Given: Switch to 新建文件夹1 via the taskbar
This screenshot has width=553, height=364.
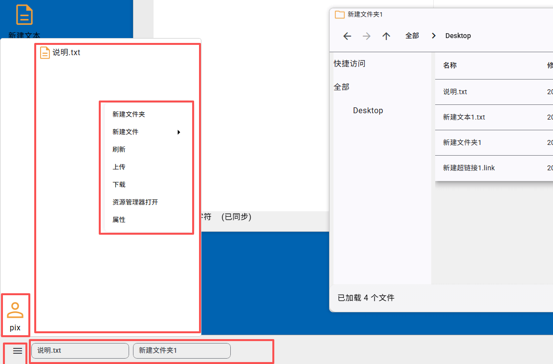Looking at the screenshot, I should [181, 350].
